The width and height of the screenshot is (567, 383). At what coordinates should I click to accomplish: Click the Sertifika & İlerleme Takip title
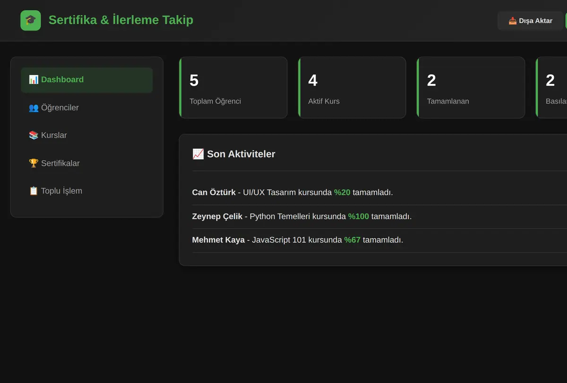click(121, 20)
